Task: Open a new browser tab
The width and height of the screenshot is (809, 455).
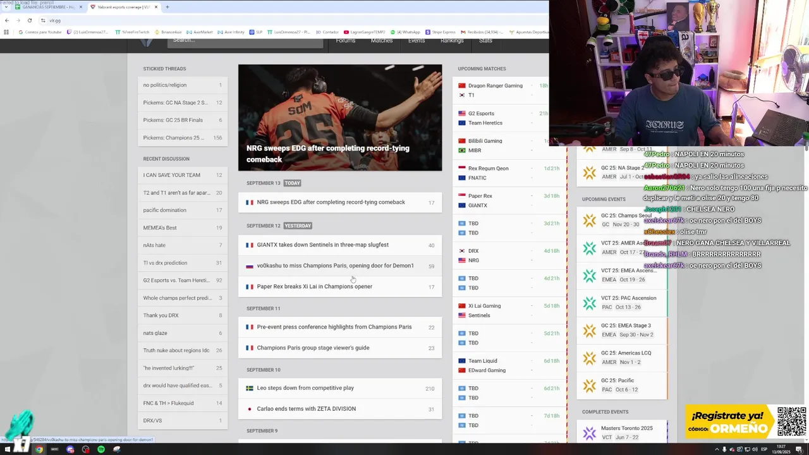Action: 167,7
